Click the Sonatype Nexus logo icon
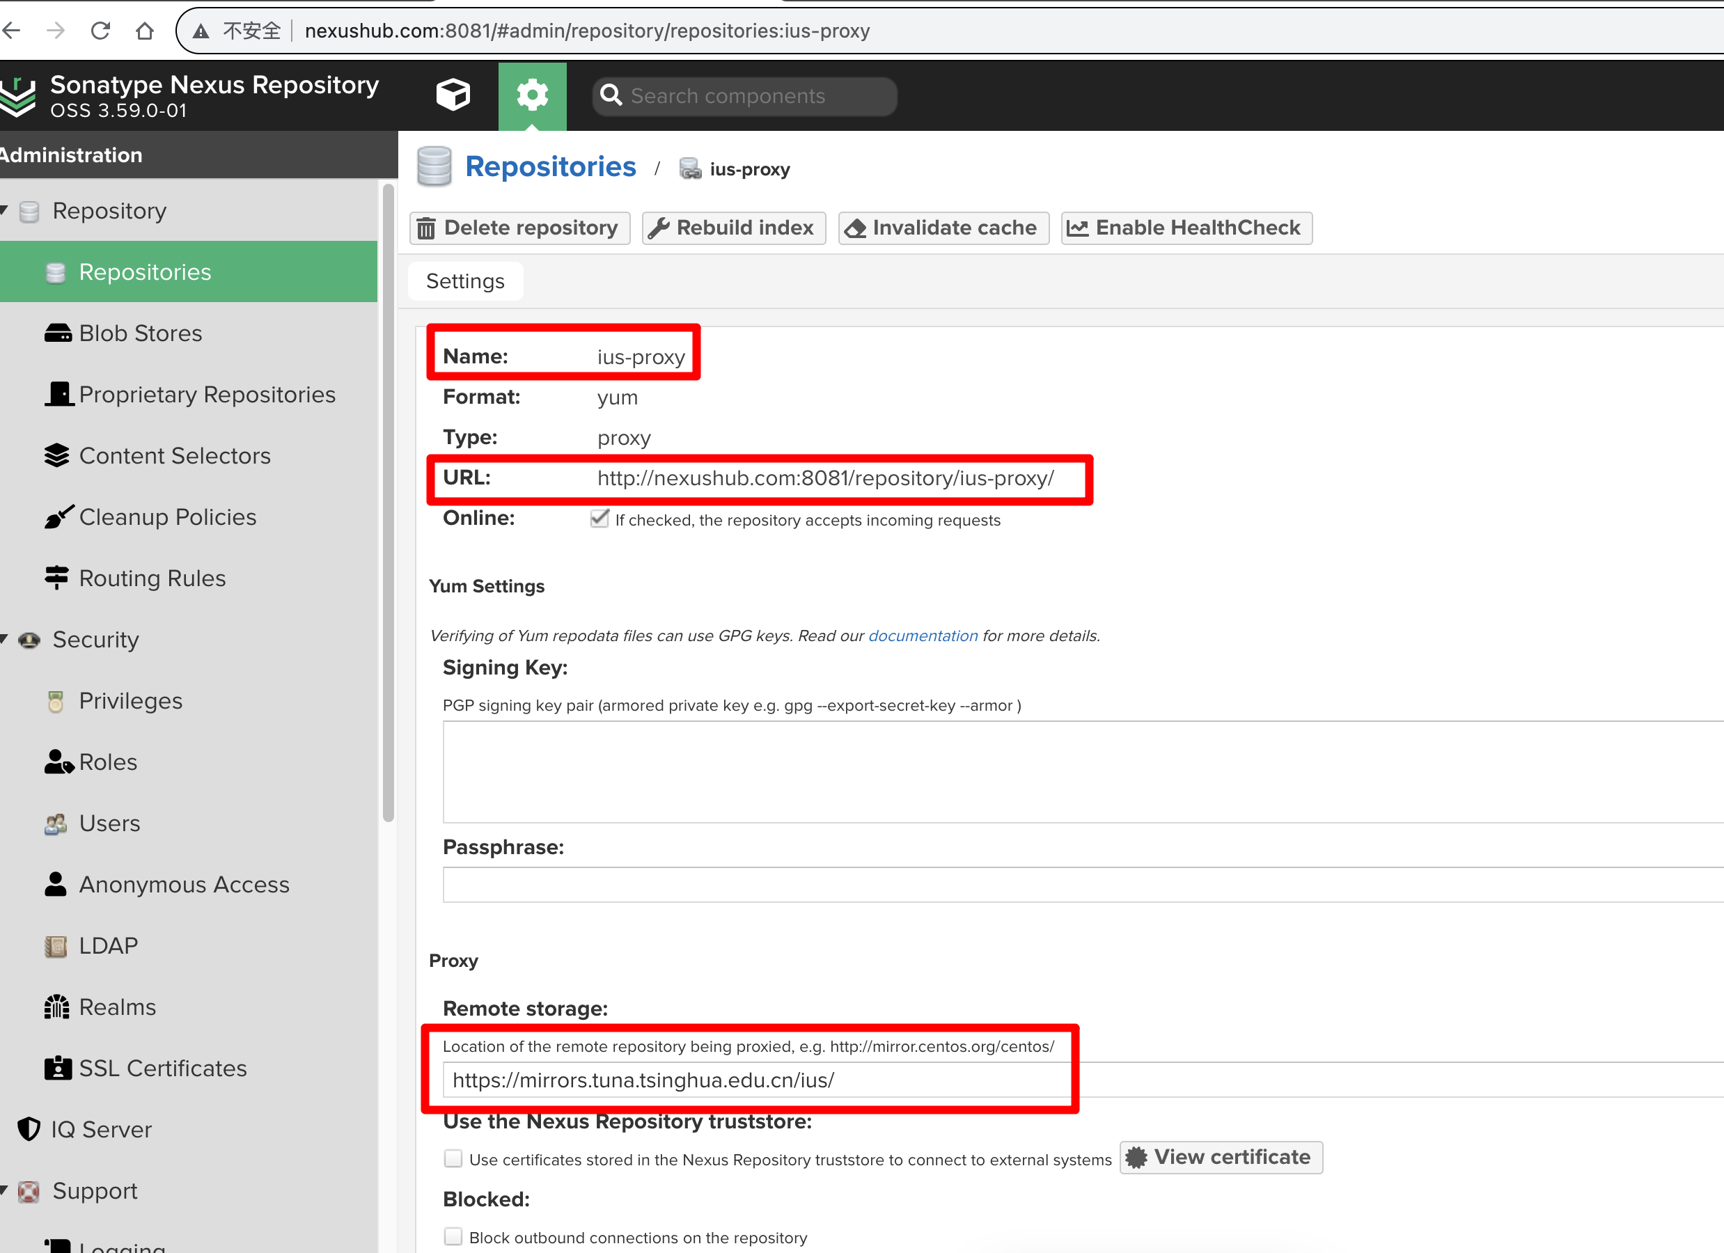 click(x=18, y=97)
